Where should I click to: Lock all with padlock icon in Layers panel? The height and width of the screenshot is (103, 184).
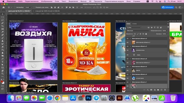(146, 34)
